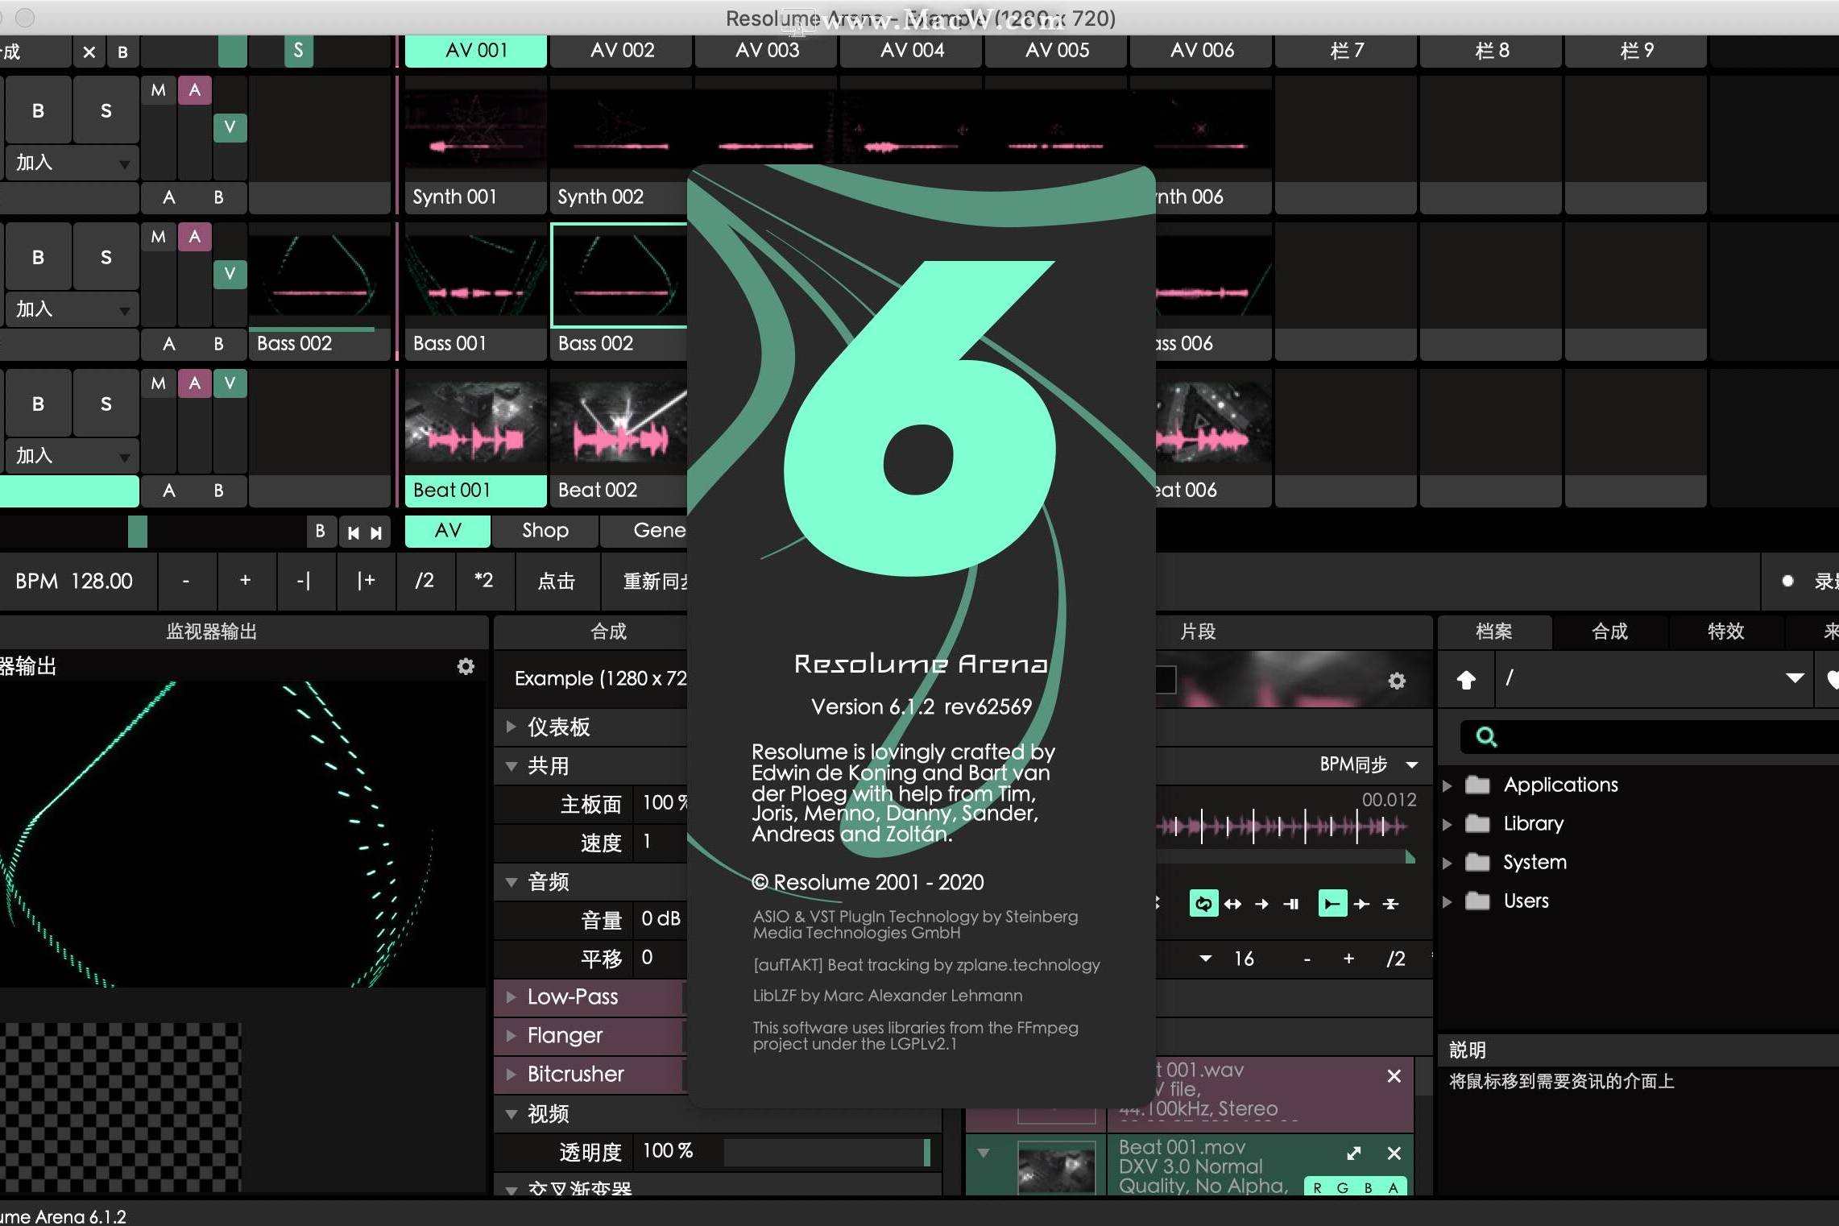Adjust the 透明度 opacity slider
1839x1226 pixels.
click(x=828, y=1152)
